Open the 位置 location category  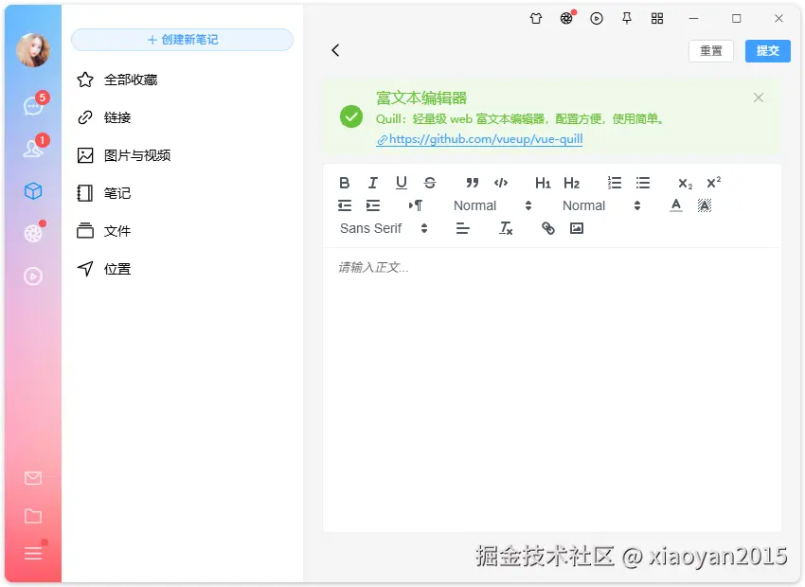[182, 269]
